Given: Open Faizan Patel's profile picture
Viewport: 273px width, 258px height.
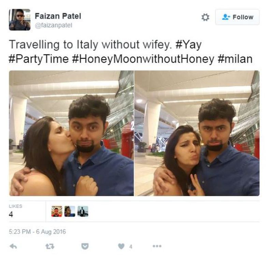Looking at the screenshot, I should point(20,20).
